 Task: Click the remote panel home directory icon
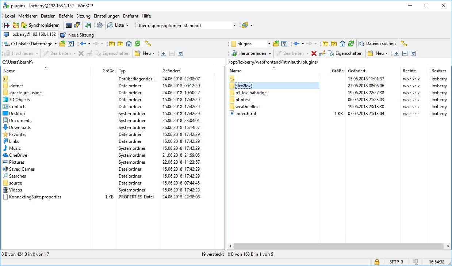tap(342, 43)
